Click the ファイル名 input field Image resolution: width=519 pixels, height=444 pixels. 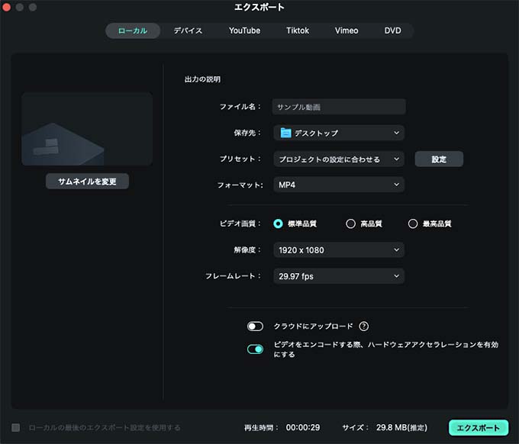[339, 107]
